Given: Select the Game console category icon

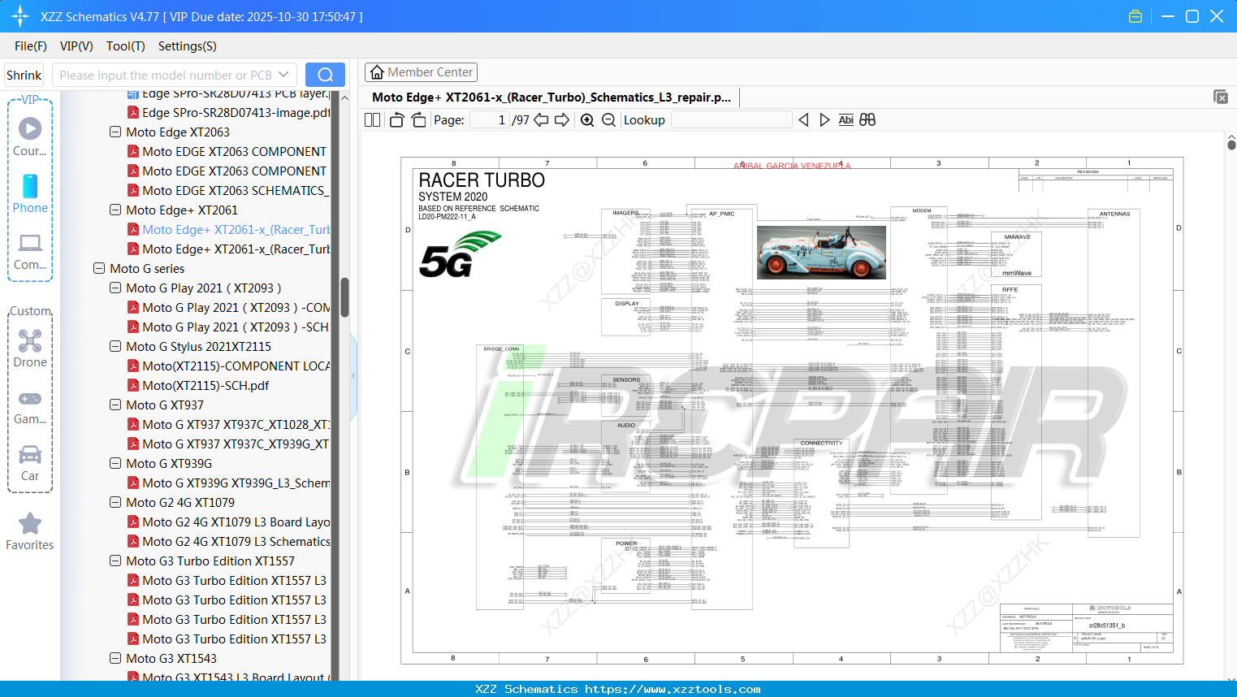Looking at the screenshot, I should click(x=30, y=397).
